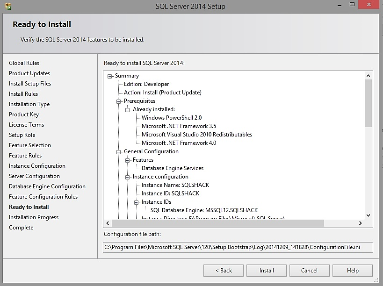The width and height of the screenshot is (383, 286).
Task: Click the Install button
Action: [x=267, y=271]
